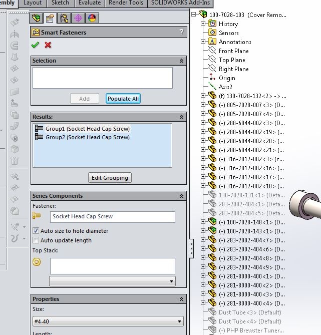Screen dimensions: 321x335
Task: Select suppressed 130-7028-131<1> in the tree
Action: pyautogui.click(x=251, y=195)
